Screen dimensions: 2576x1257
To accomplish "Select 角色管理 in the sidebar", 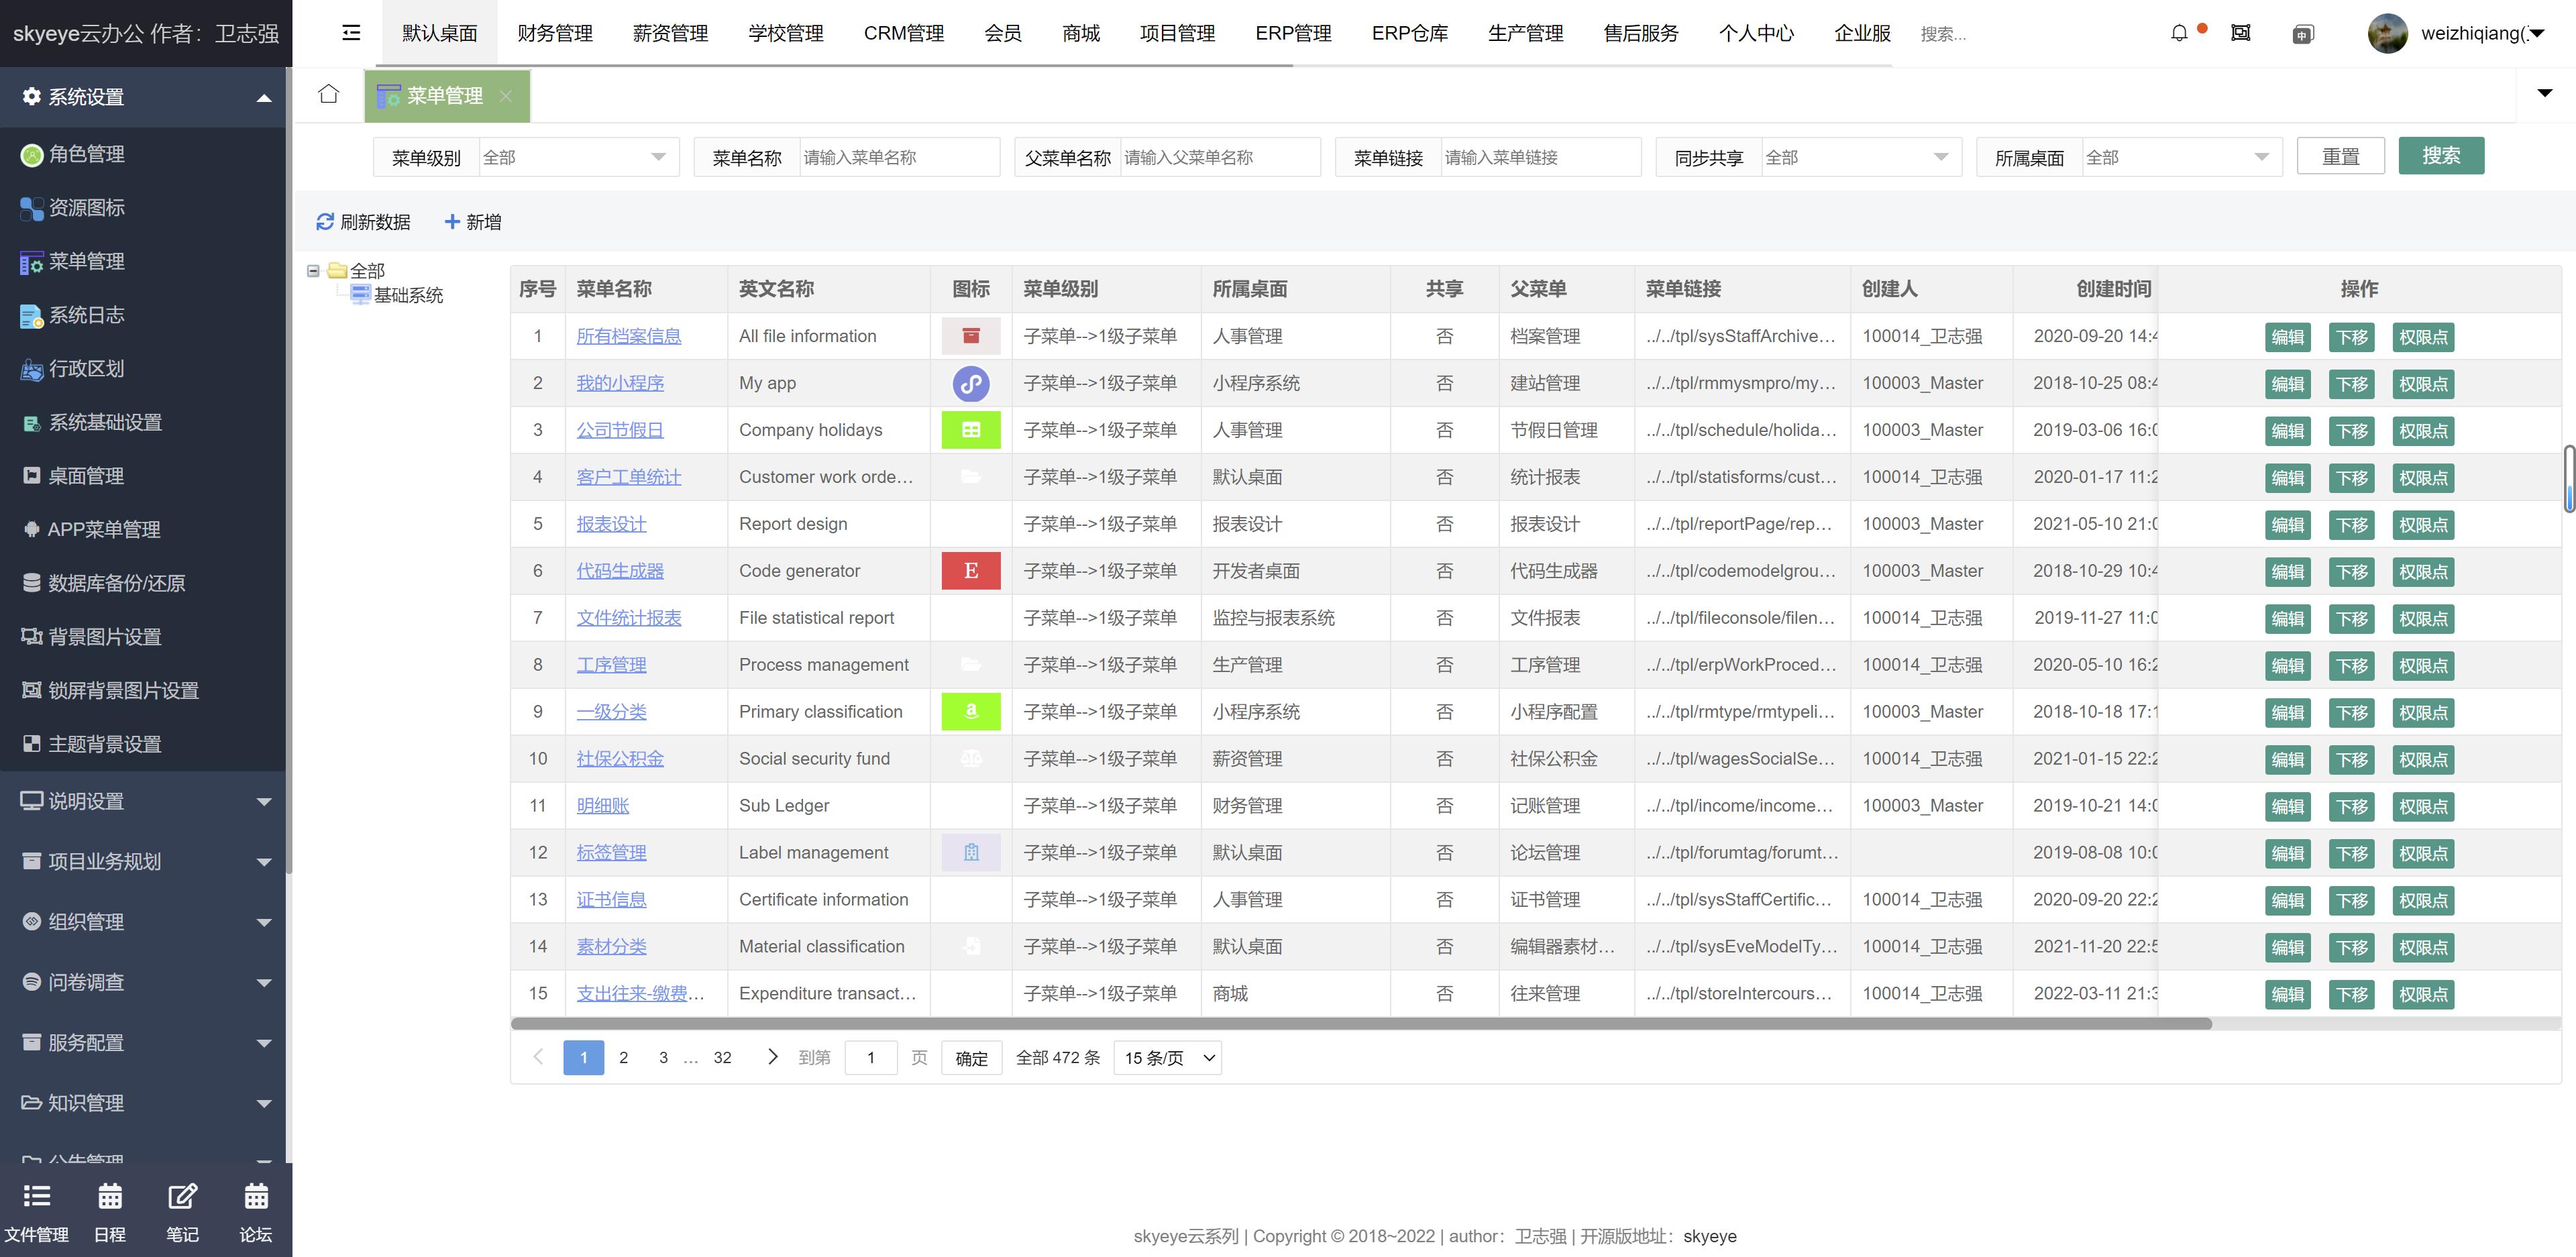I will click(x=87, y=154).
